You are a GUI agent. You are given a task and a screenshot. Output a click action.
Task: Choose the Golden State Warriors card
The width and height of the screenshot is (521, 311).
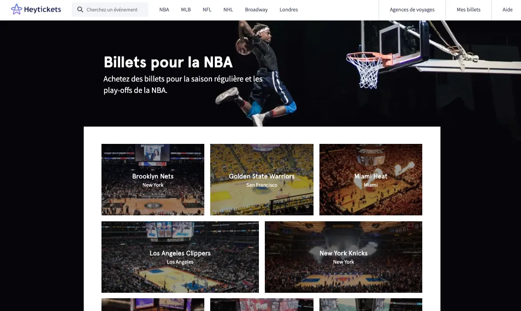(262, 179)
